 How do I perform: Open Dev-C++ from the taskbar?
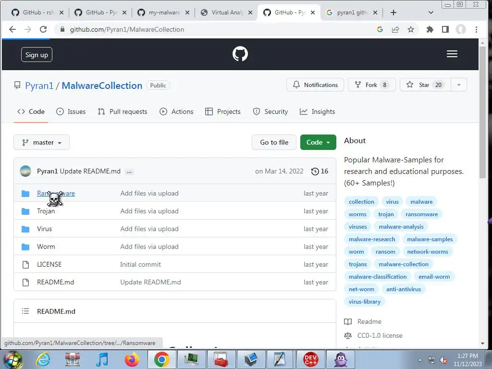311,359
